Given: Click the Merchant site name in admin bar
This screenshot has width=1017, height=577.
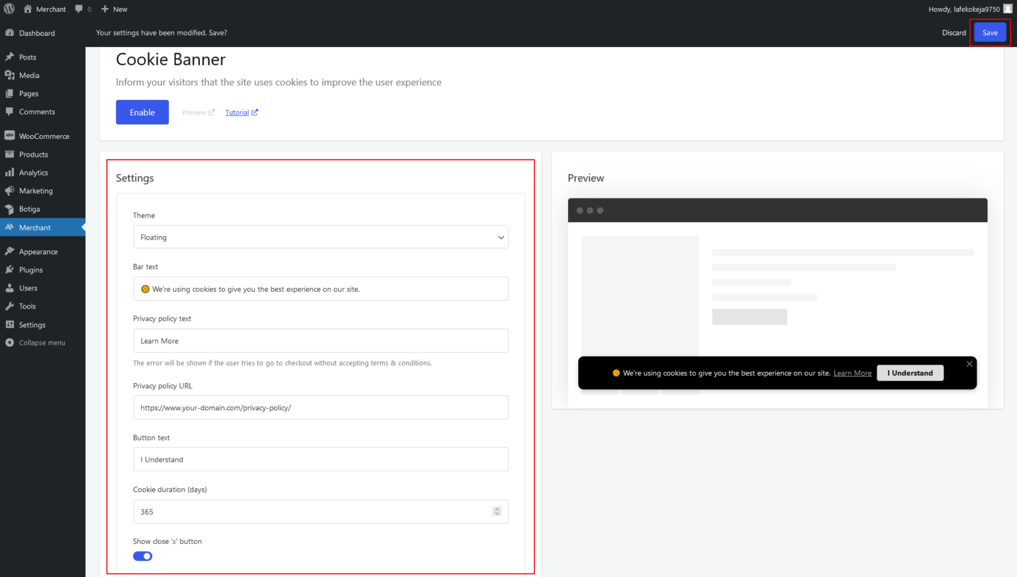Looking at the screenshot, I should click(x=44, y=9).
